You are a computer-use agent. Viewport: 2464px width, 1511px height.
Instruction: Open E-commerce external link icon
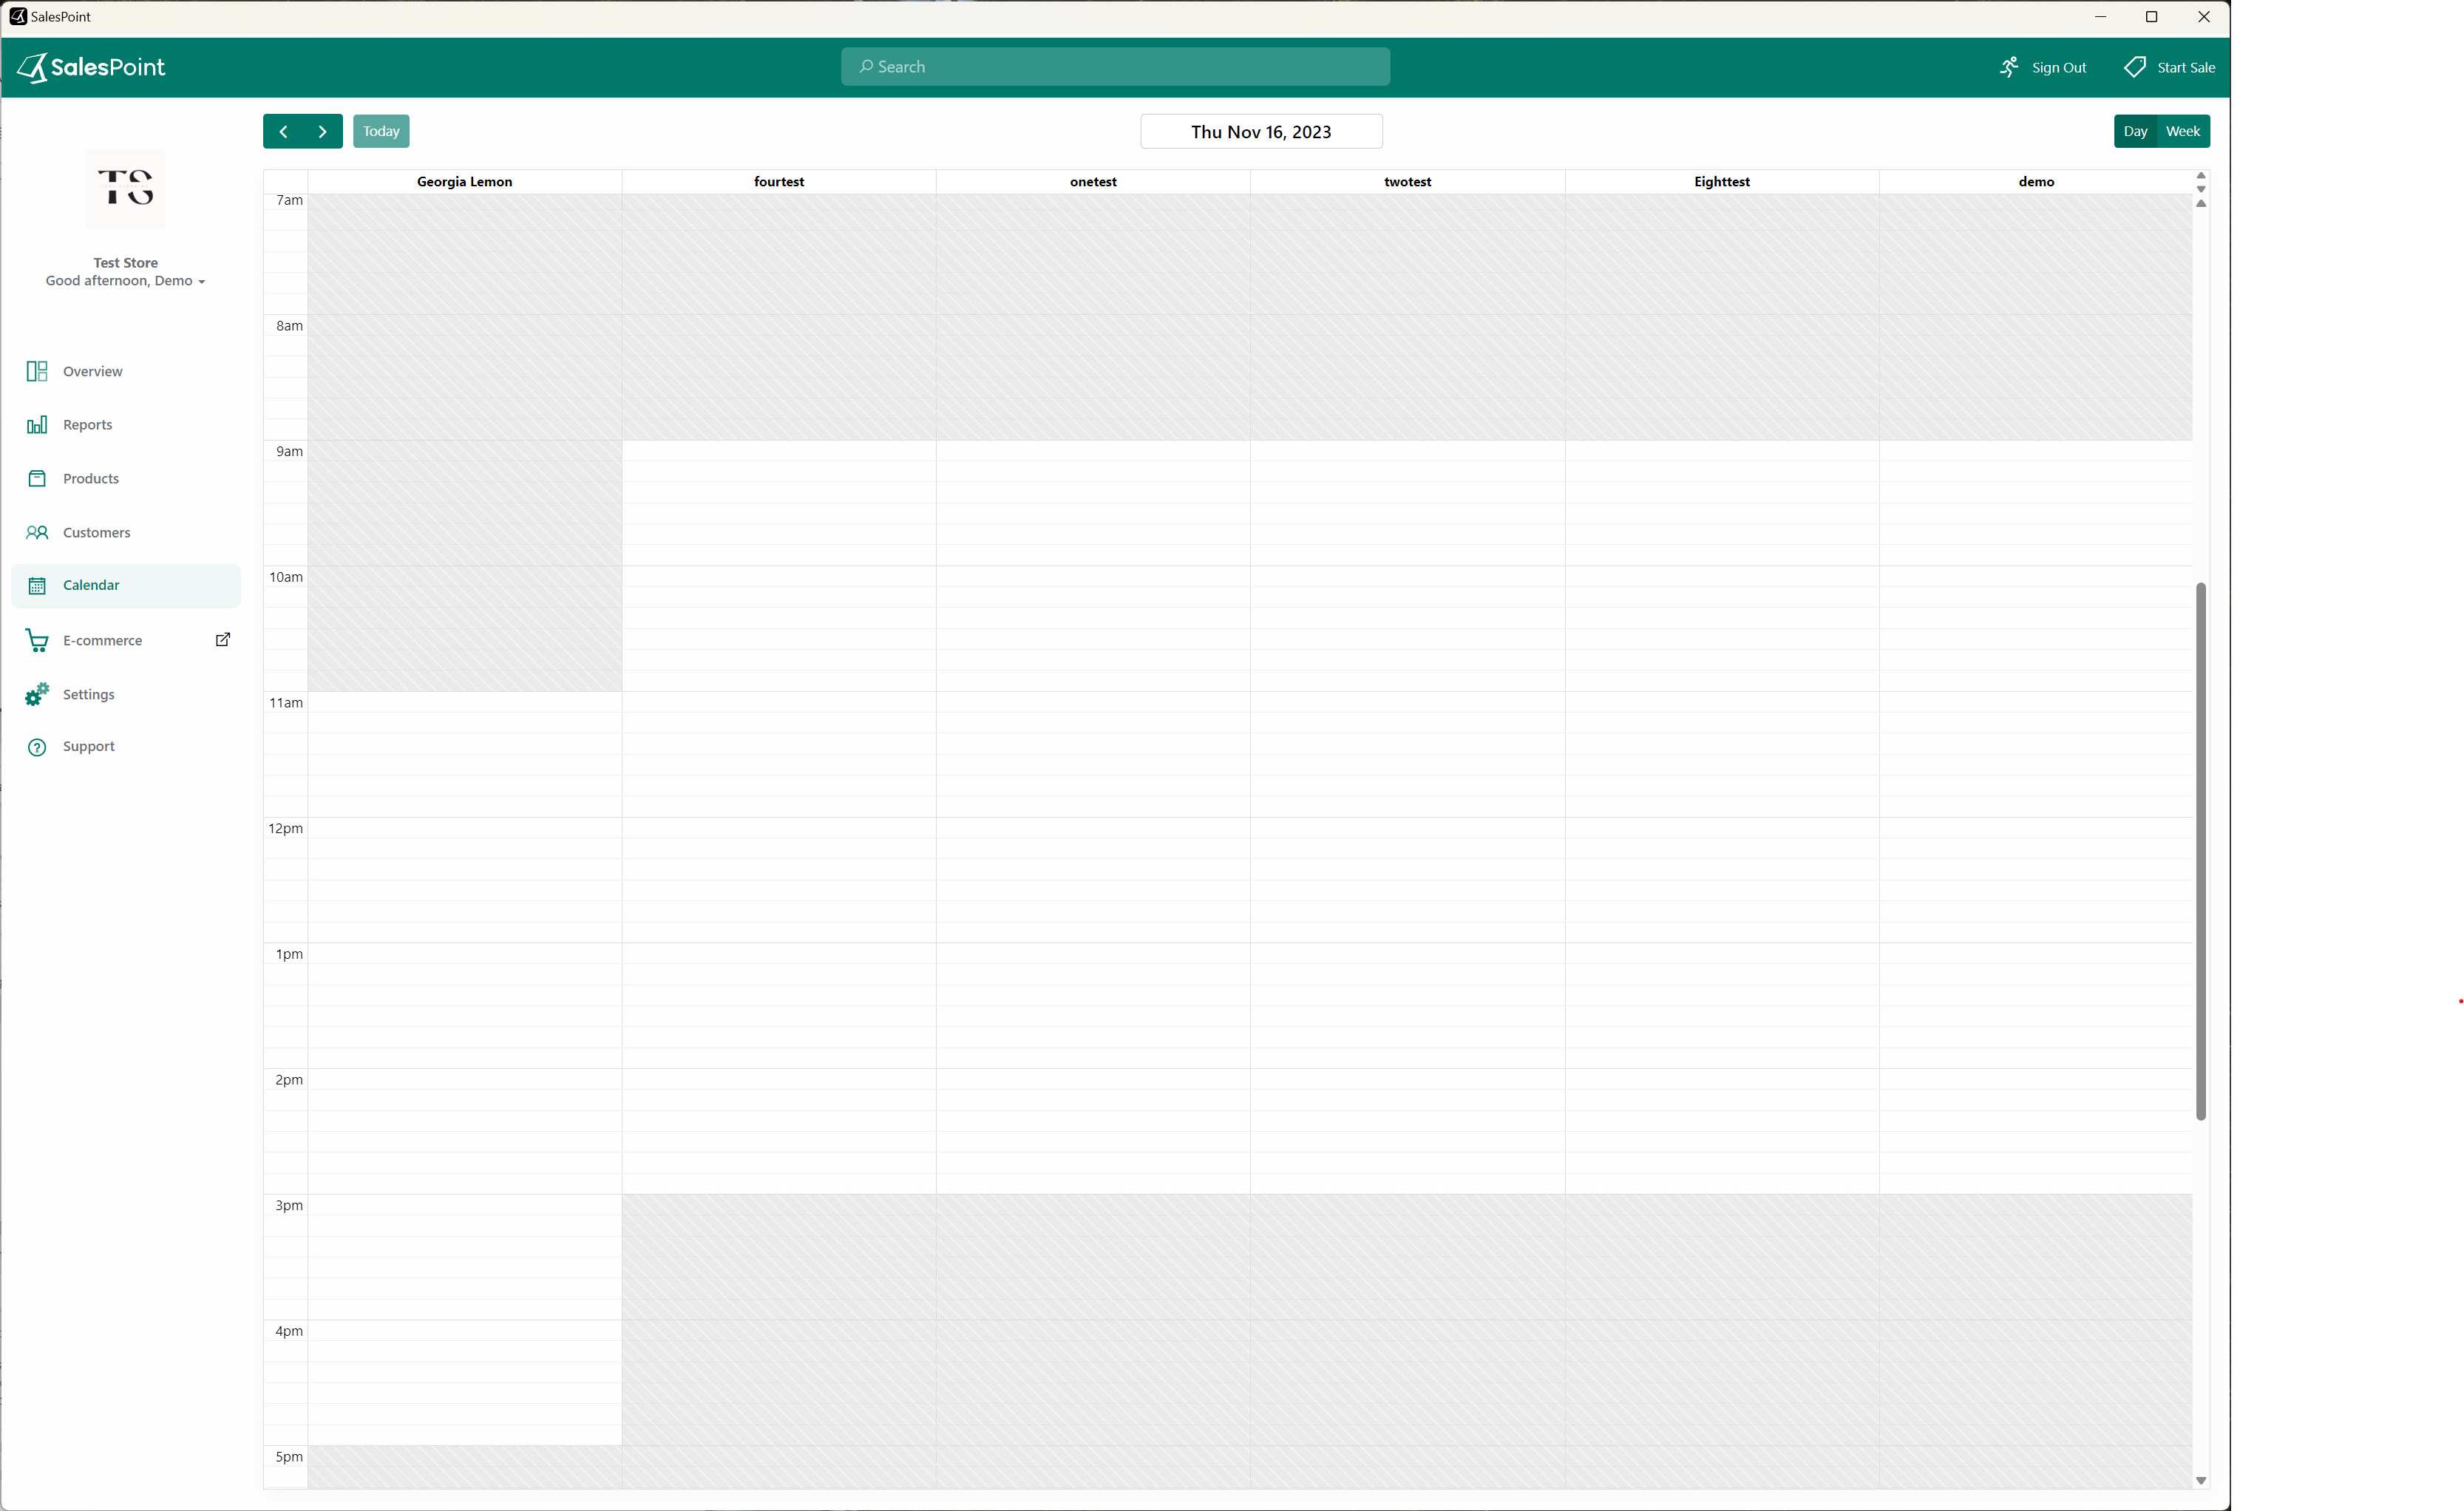(223, 639)
